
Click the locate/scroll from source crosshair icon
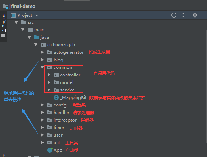pyautogui.click(x=174, y=15)
